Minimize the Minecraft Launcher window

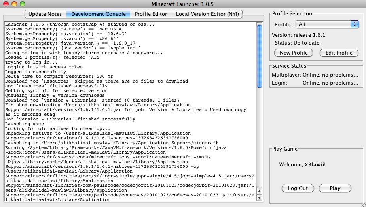click(14, 4)
